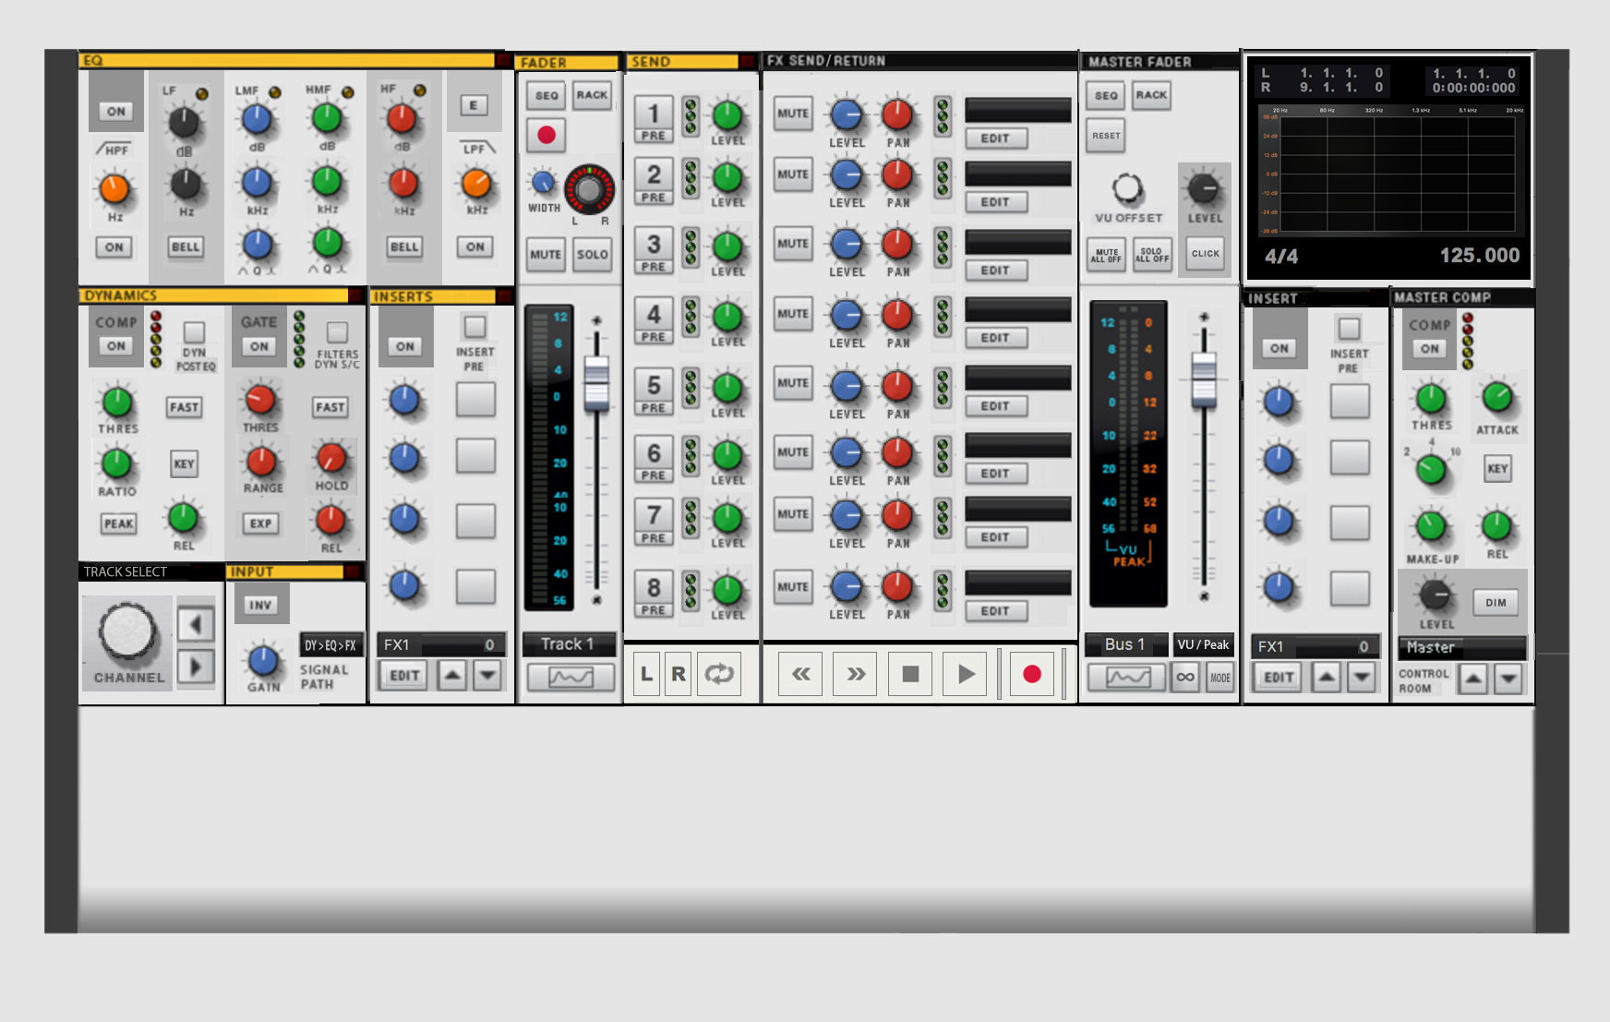Enable the channel INSERT PRE checkbox
1610x1022 pixels.
475,327
